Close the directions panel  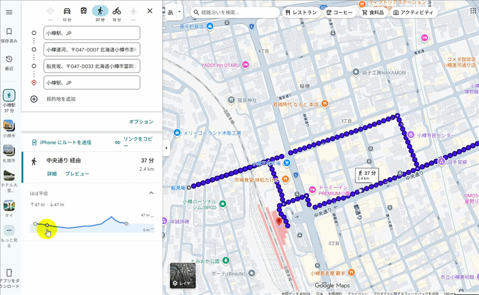coord(150,11)
